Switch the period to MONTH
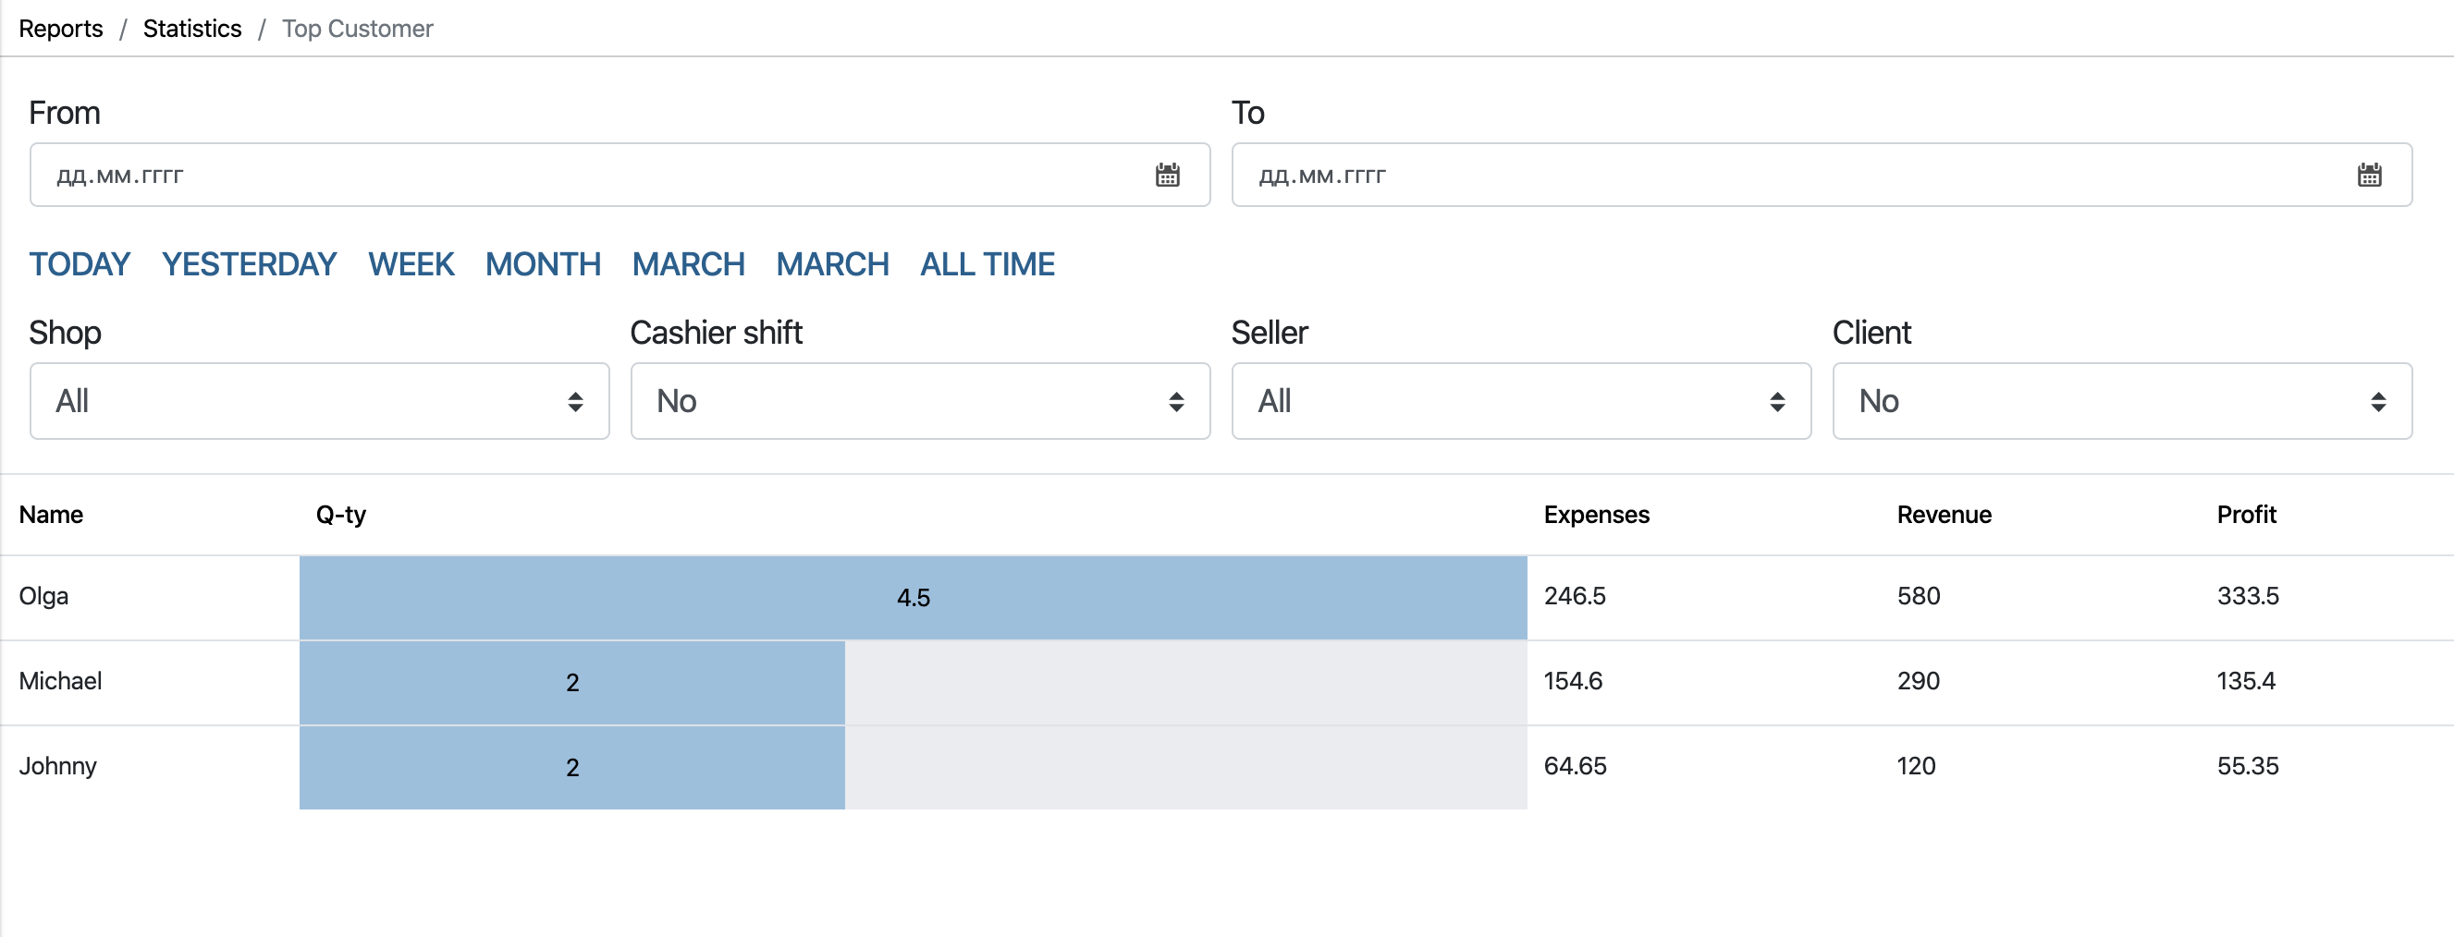The image size is (2454, 937). [x=543, y=263]
